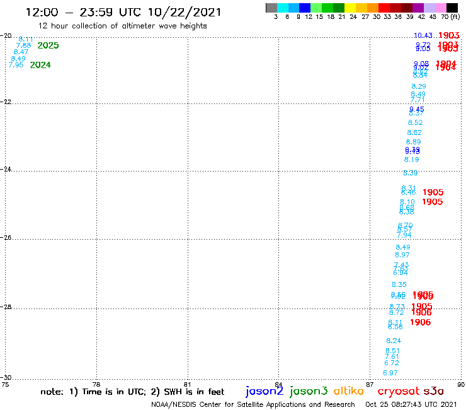Viewport: 466px width, 410px height.
Task: Click the color scale label '70 (ft)'
Action: click(450, 17)
